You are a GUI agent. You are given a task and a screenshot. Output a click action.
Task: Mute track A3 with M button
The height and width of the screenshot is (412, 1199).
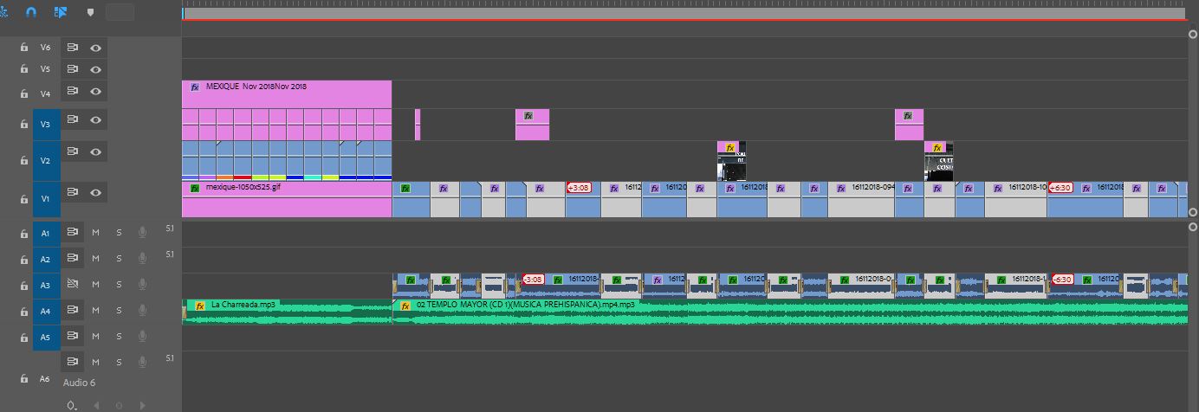click(x=96, y=284)
